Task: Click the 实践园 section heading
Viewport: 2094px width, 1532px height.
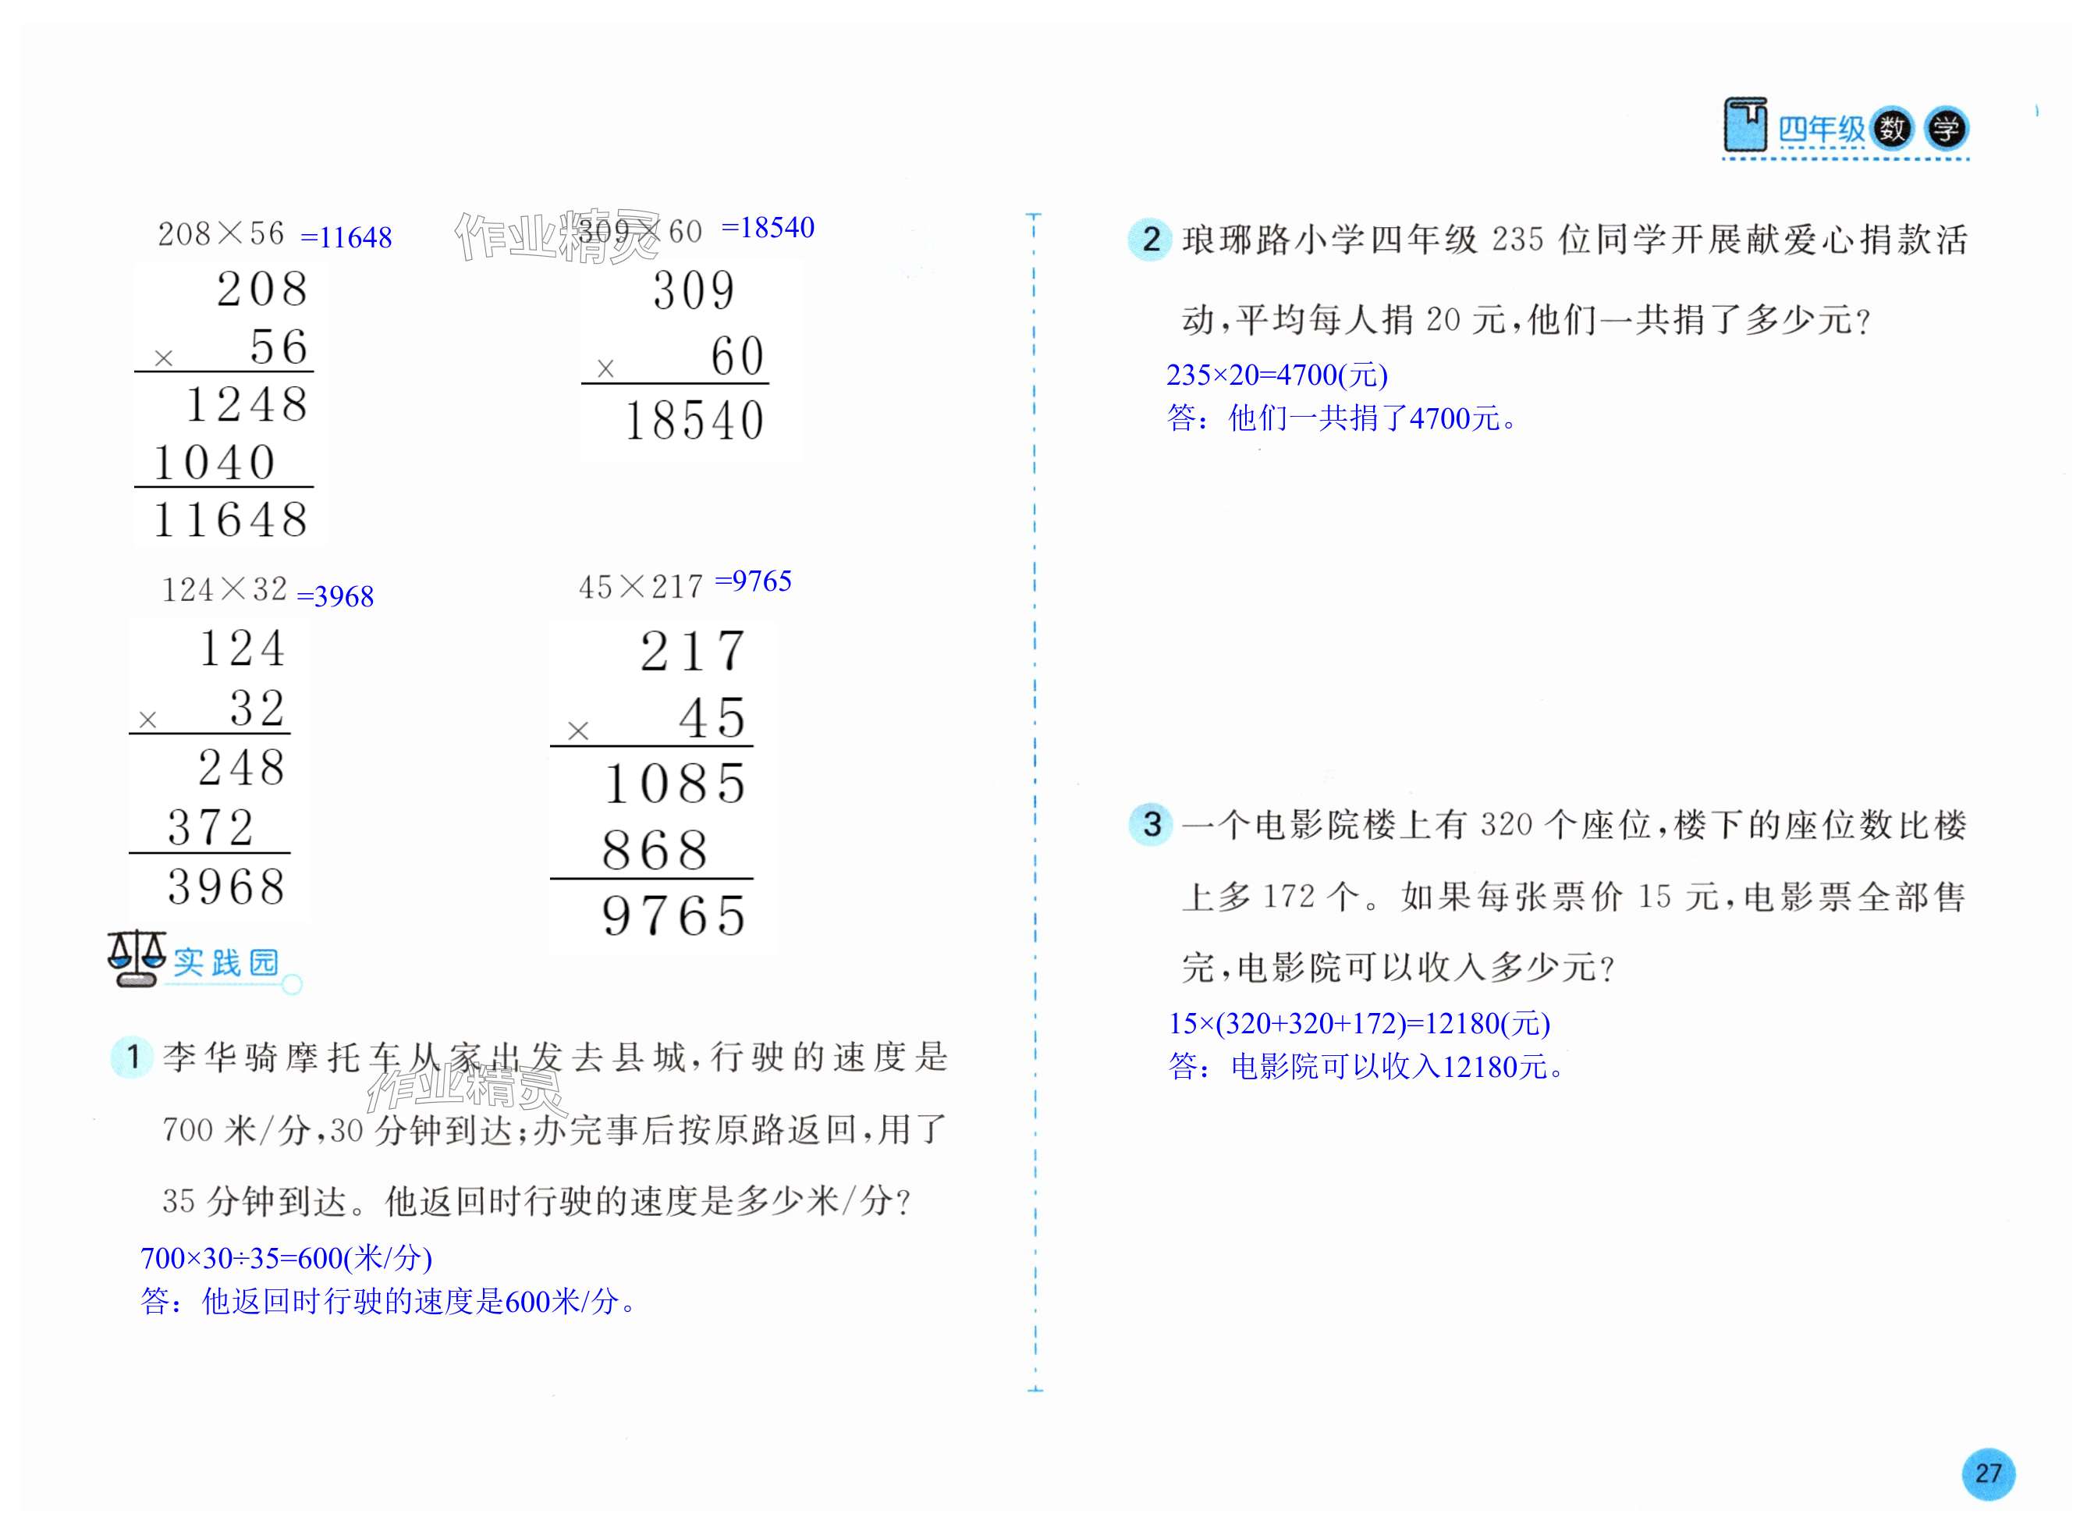Action: pos(225,962)
